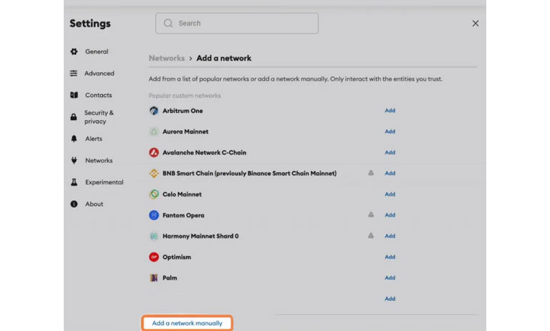550x331 pixels.
Task: Click the Celo Mainnet logo icon
Action: pos(153,194)
